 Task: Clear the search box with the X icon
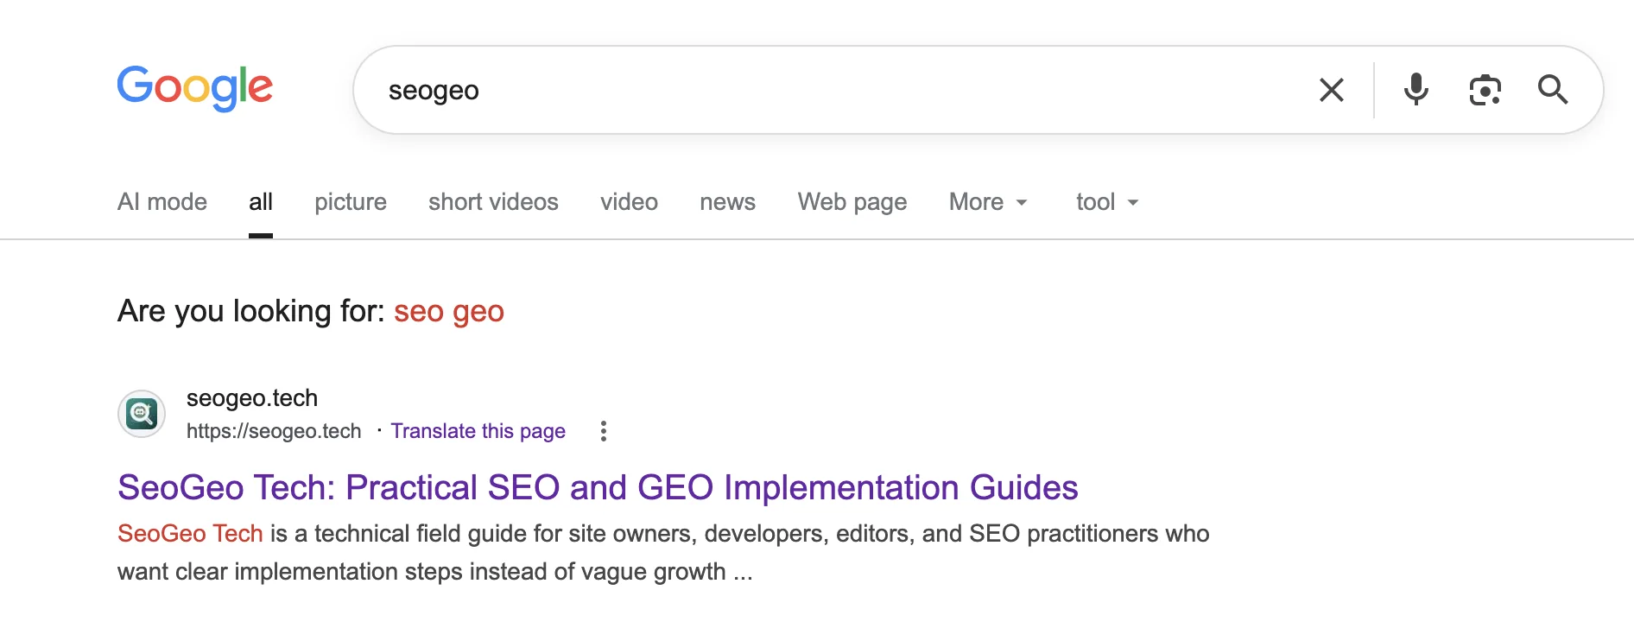1331,90
